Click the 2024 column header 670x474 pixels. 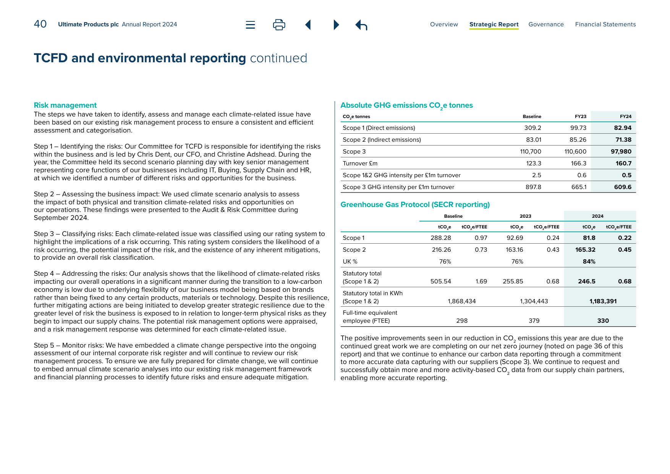597,216
